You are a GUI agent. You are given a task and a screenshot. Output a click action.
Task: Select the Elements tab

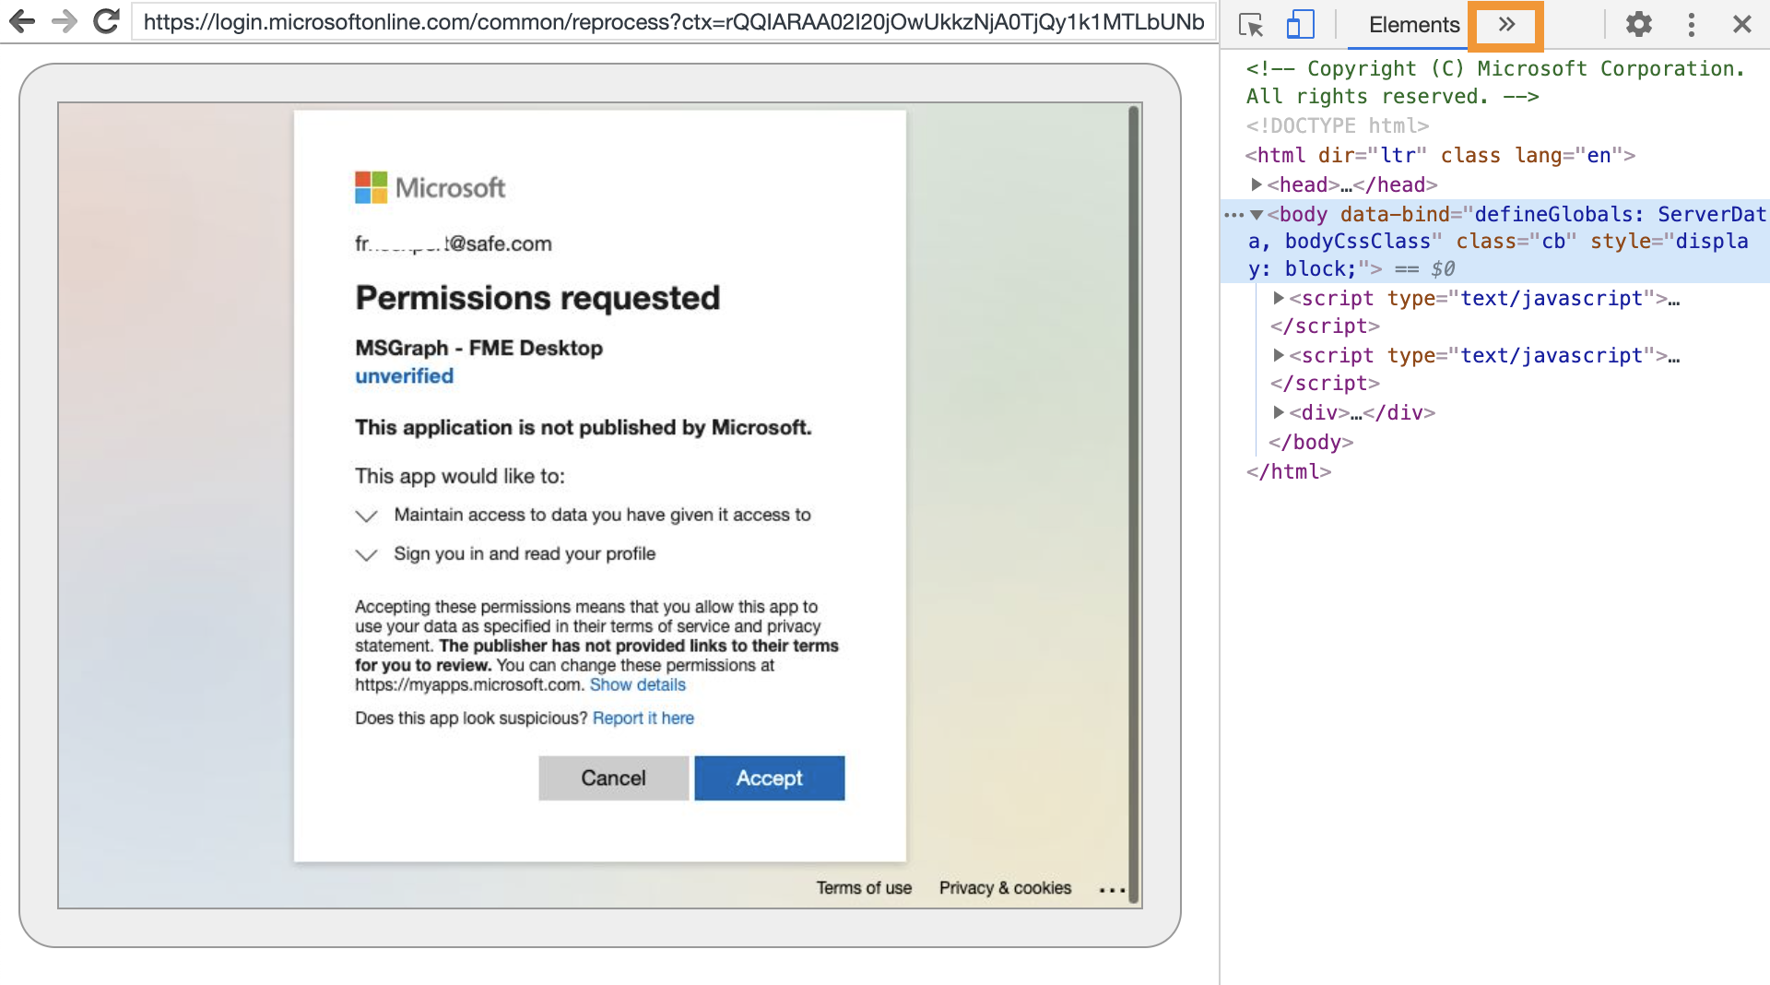point(1412,25)
